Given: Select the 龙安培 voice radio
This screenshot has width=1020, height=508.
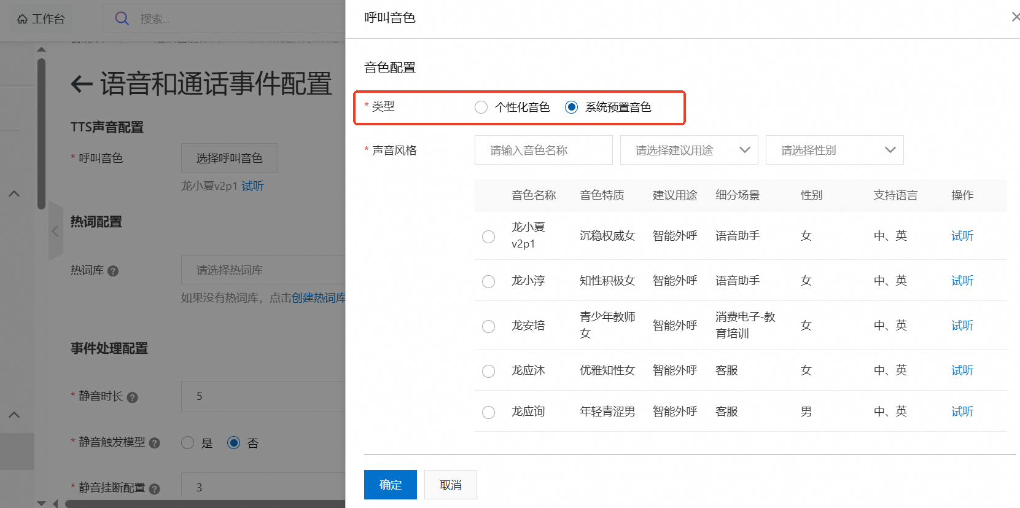Looking at the screenshot, I should pyautogui.click(x=488, y=326).
